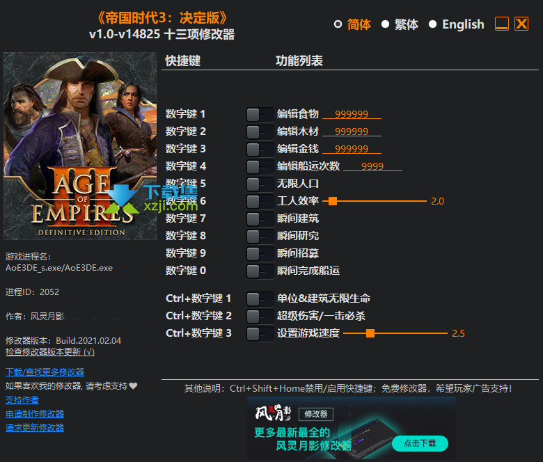The height and width of the screenshot is (462, 543).
Task: Close the trainer window with X
Action: [521, 24]
